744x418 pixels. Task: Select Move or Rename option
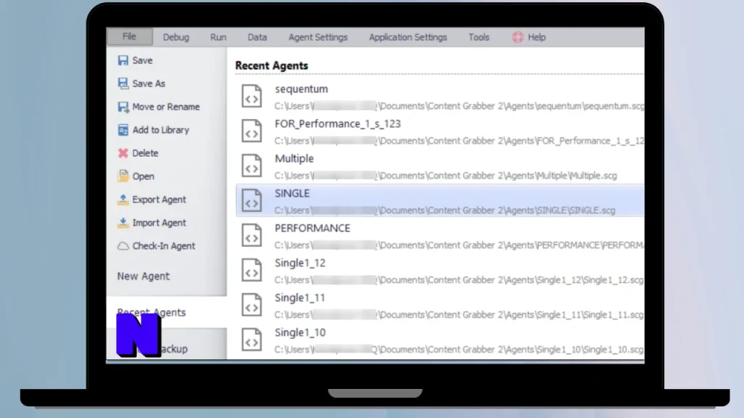166,107
